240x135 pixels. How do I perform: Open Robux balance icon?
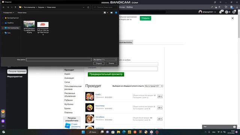[226, 12]
